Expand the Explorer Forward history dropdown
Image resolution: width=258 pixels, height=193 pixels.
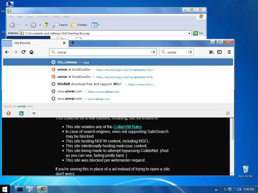tap(40, 25)
